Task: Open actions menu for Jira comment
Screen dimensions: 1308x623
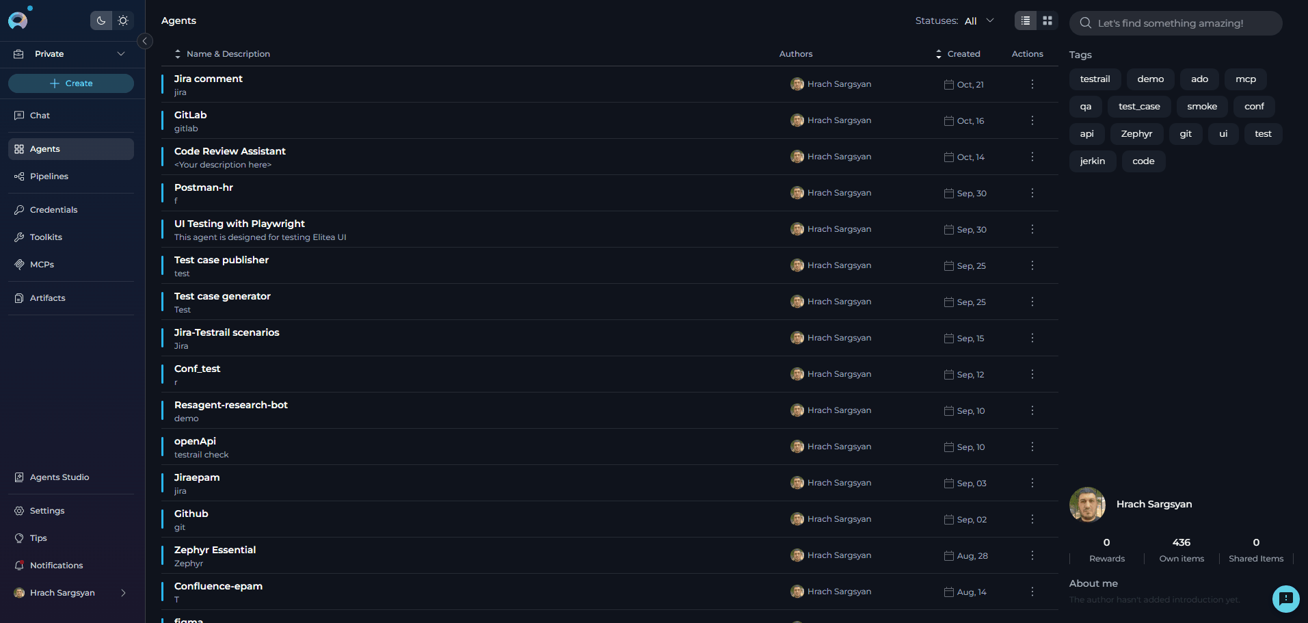Action: (x=1032, y=84)
